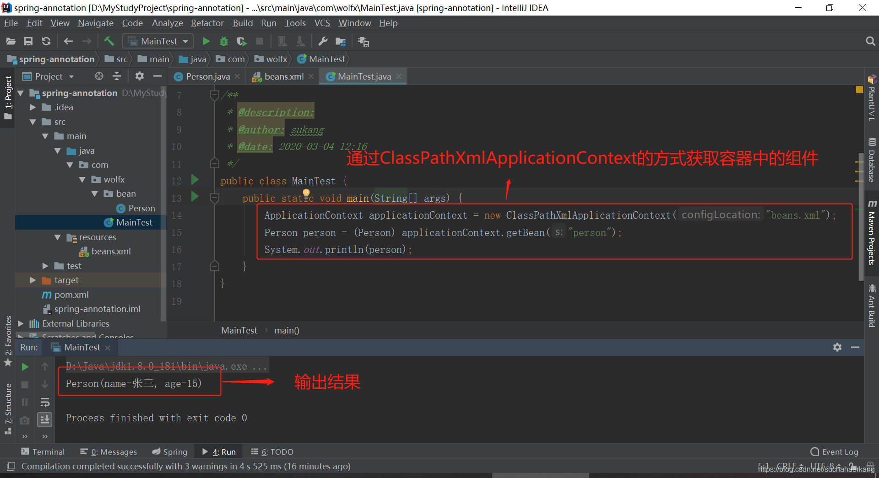Open the Ant Build side panel

[x=872, y=306]
